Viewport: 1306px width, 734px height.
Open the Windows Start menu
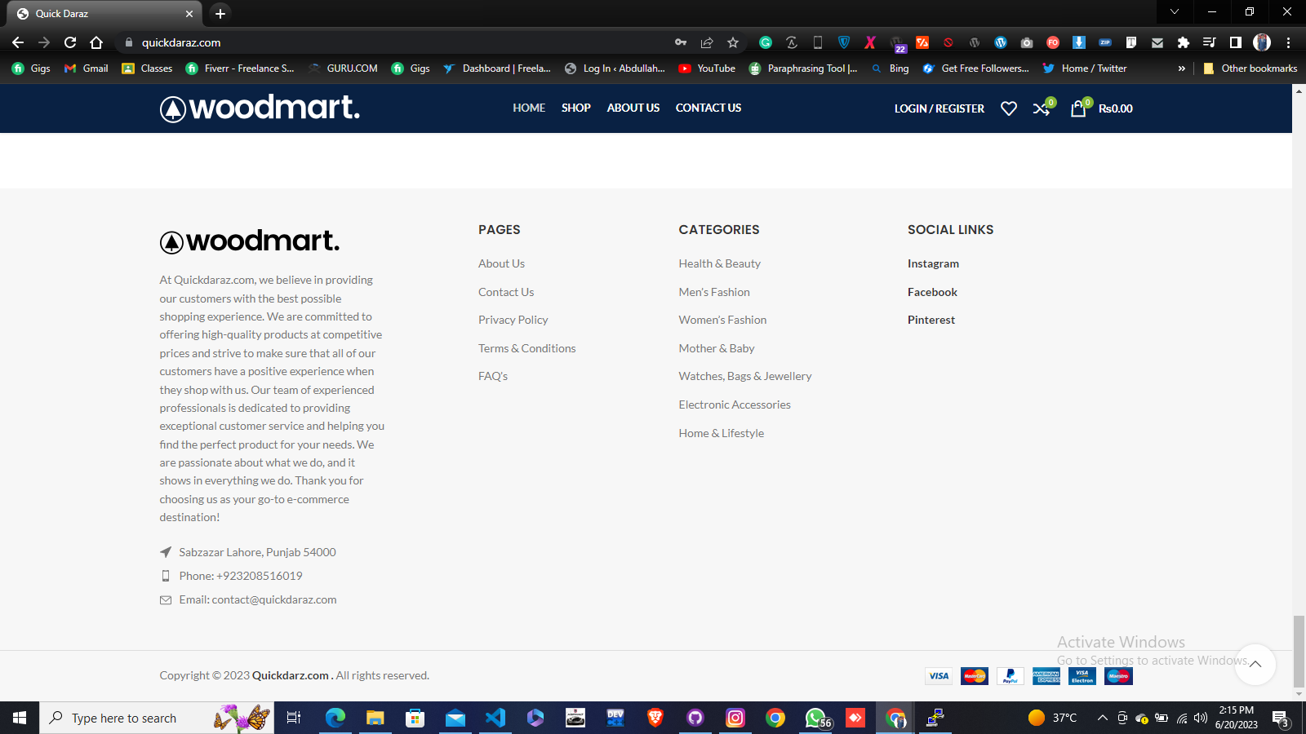click(20, 718)
